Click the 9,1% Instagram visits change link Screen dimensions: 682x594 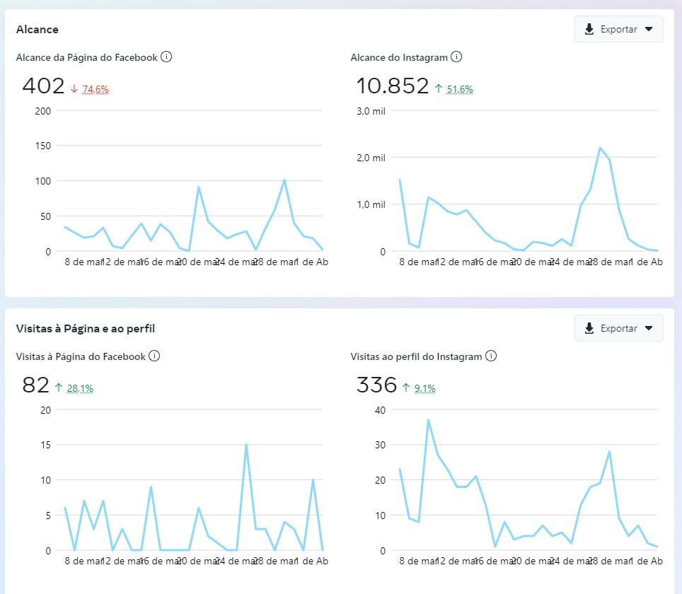pos(425,388)
